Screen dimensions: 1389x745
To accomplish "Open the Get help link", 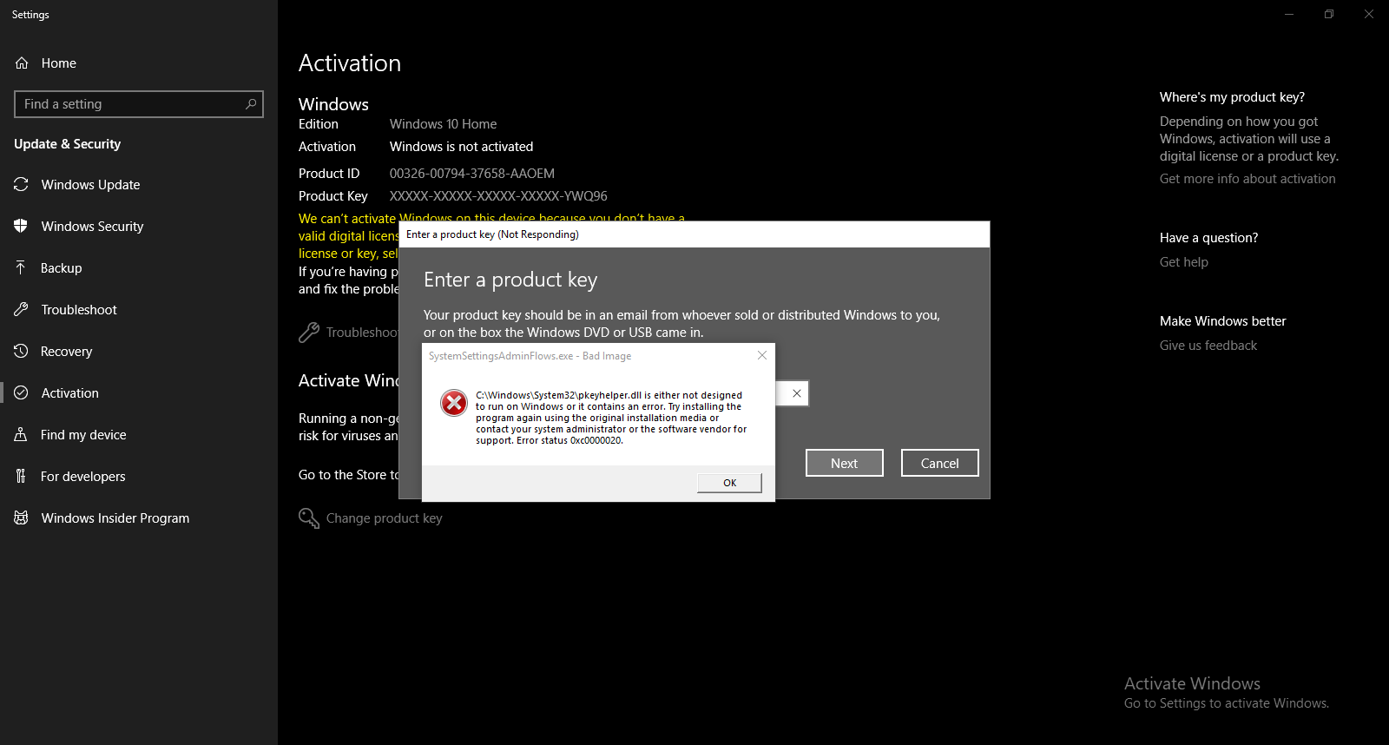I will pos(1184,262).
